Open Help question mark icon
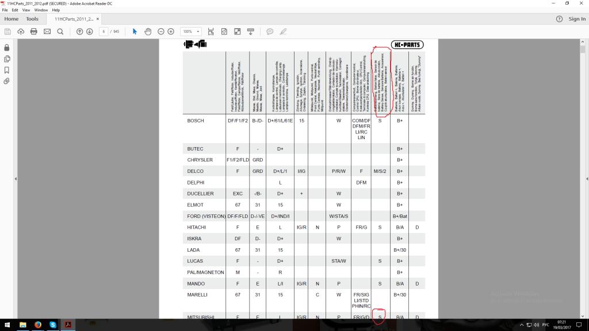The image size is (589, 331). click(x=559, y=19)
